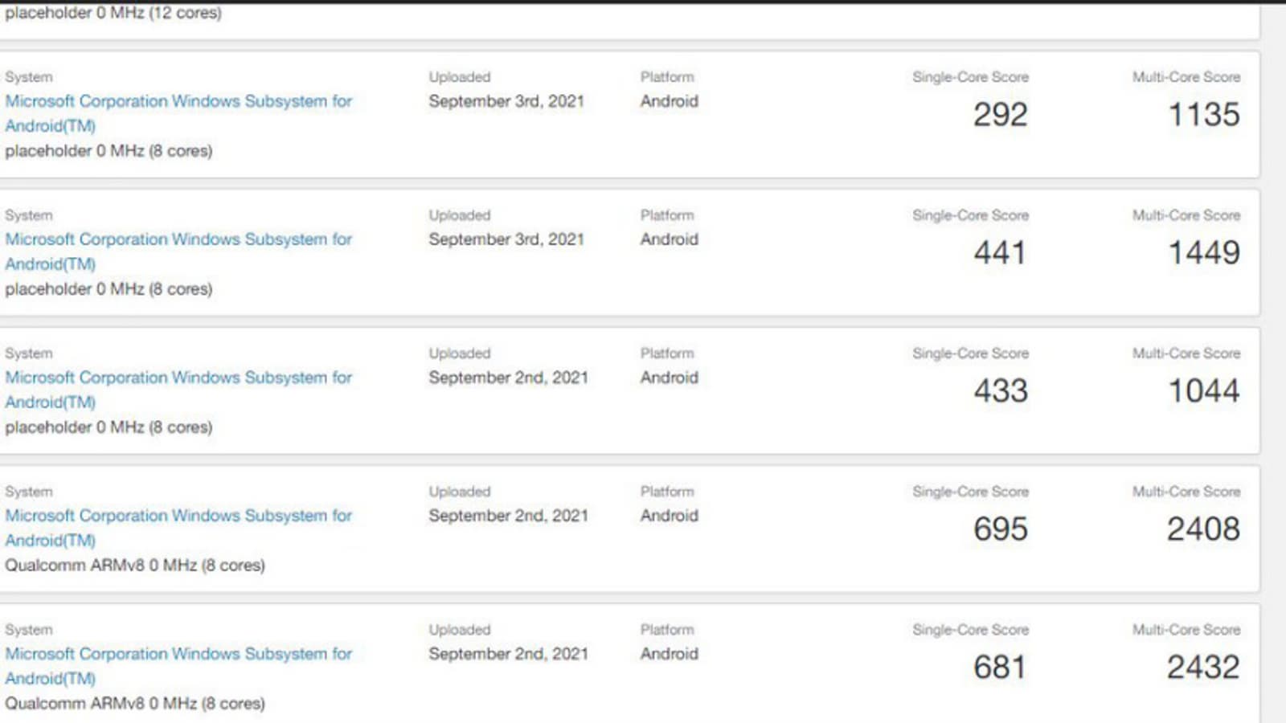Click first September 3rd, 2021 upload date
The image size is (1286, 723).
click(x=506, y=102)
